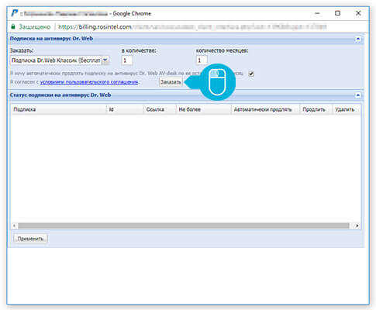Click the table's horizontal scrollbar thumb
This screenshot has width=376, height=310.
tap(184, 226)
